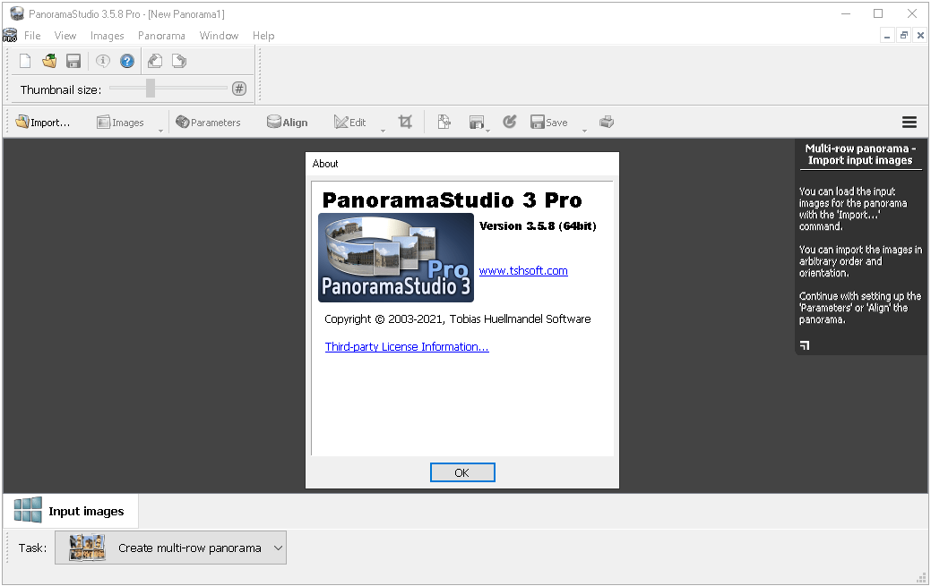The height and width of the screenshot is (586, 931).
Task: Click the save-as-image floppy icon
Action: 476,123
